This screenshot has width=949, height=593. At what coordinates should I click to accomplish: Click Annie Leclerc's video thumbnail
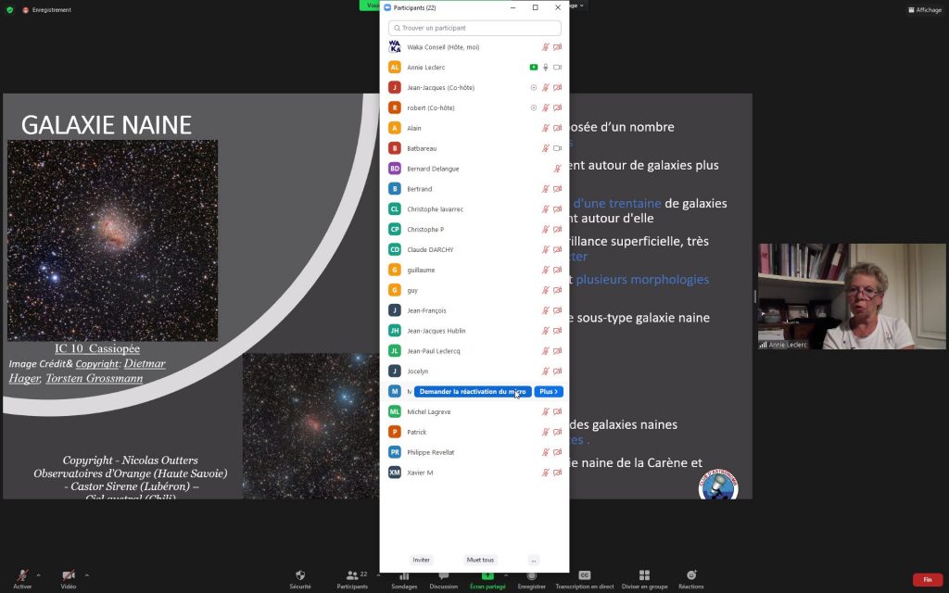click(x=852, y=296)
